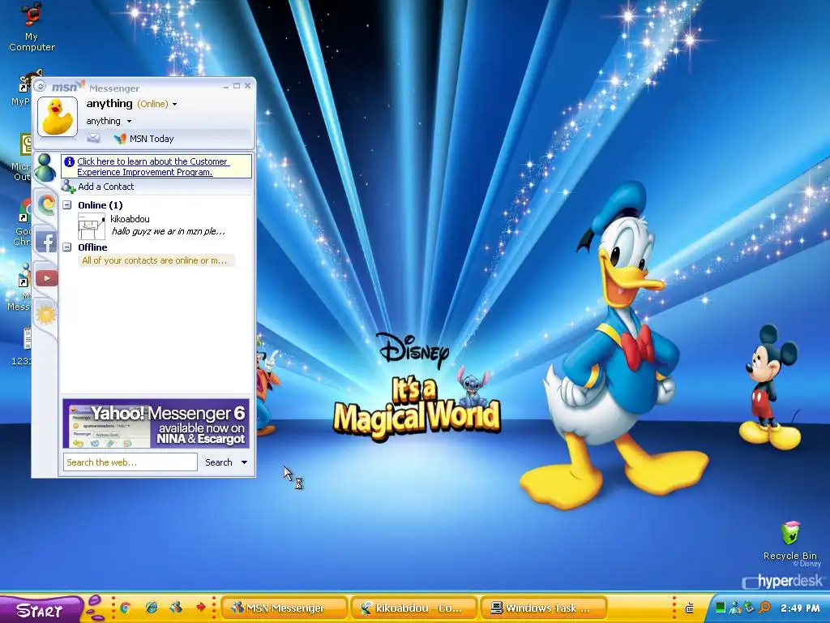Click the Start button
830x623 pixels.
(x=40, y=610)
